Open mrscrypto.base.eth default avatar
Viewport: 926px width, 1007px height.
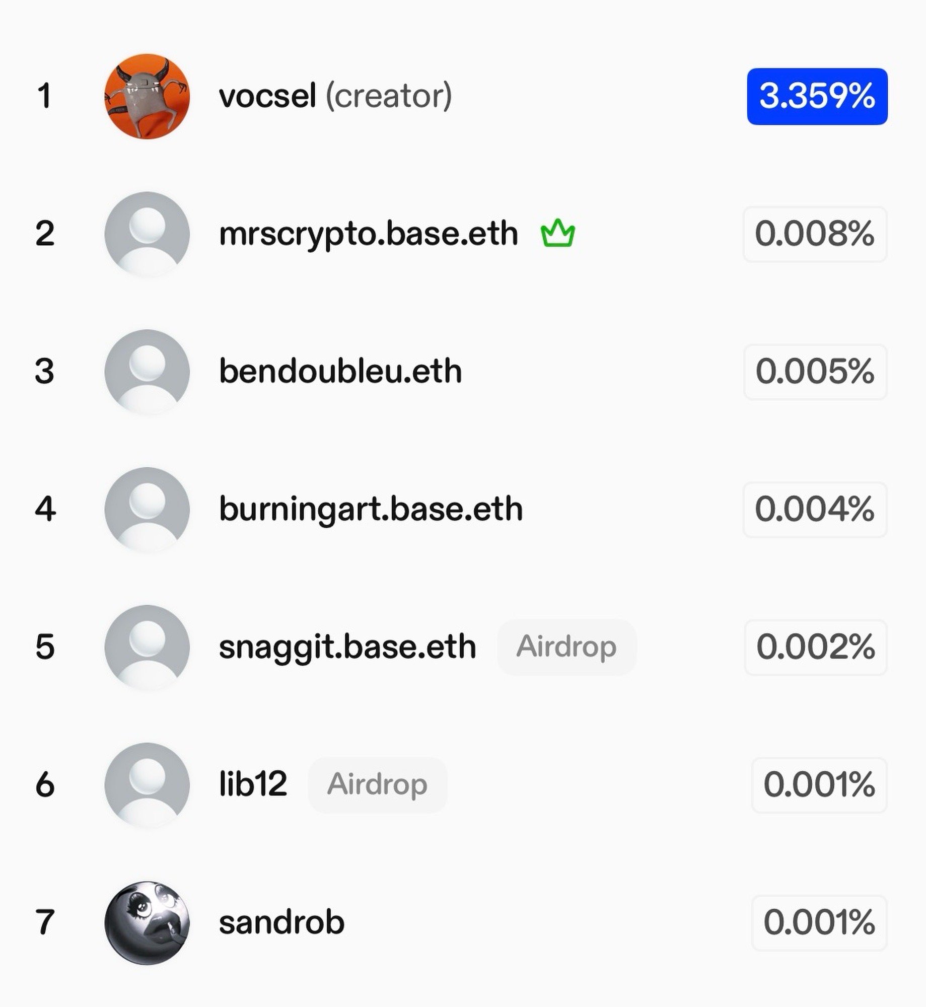tap(147, 234)
